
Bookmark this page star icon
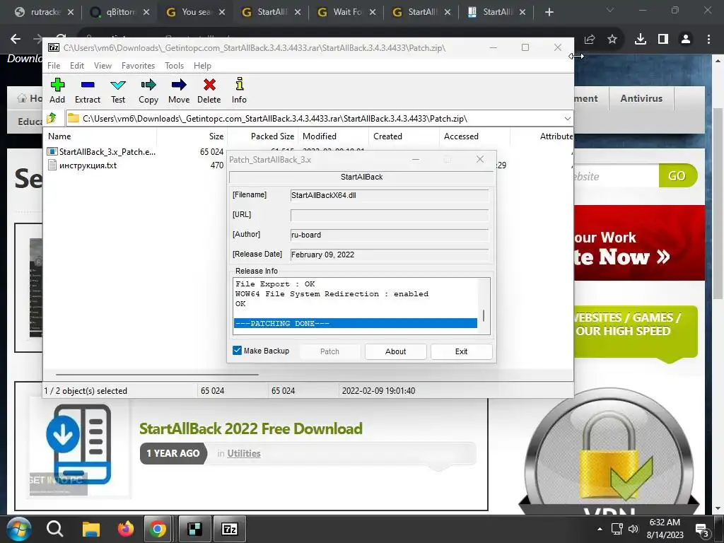(612, 40)
